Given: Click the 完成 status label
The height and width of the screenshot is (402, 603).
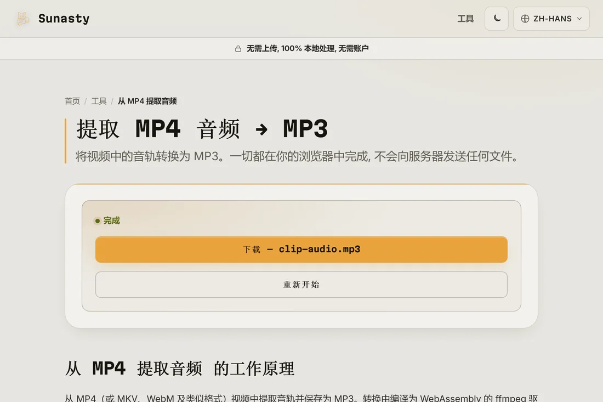Looking at the screenshot, I should tap(111, 221).
